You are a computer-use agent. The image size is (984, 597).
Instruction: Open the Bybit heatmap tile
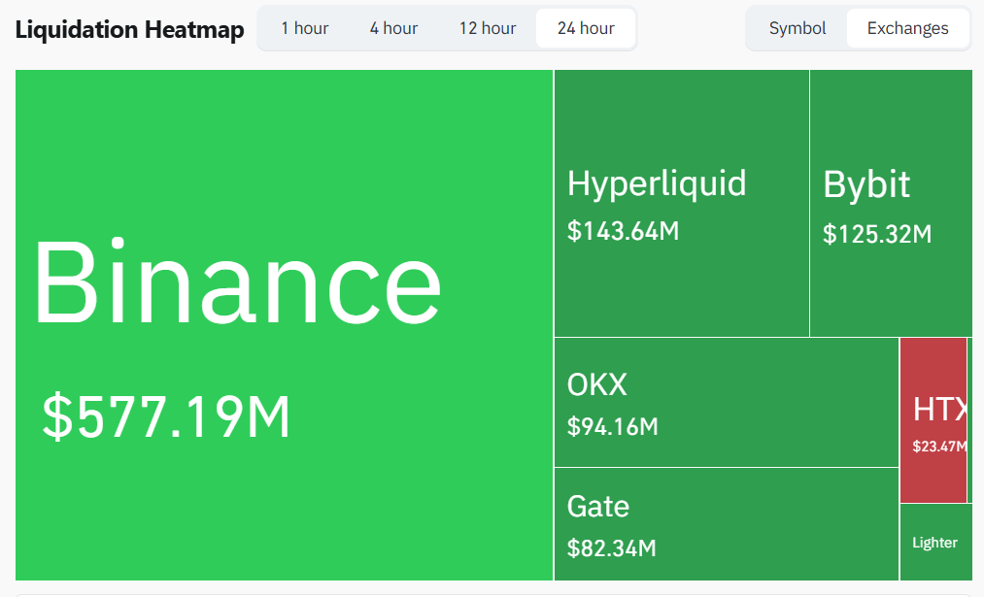click(x=891, y=203)
